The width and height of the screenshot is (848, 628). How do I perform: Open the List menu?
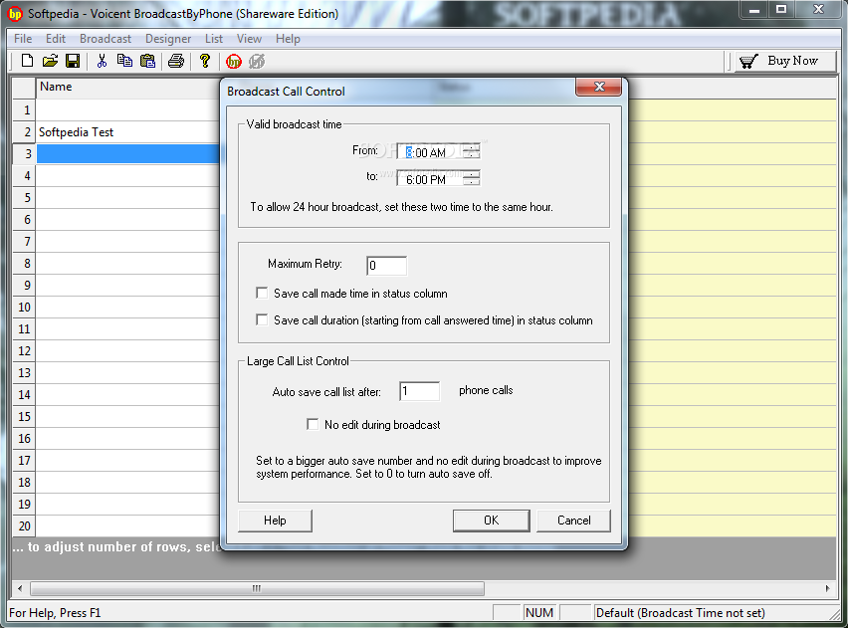[214, 39]
